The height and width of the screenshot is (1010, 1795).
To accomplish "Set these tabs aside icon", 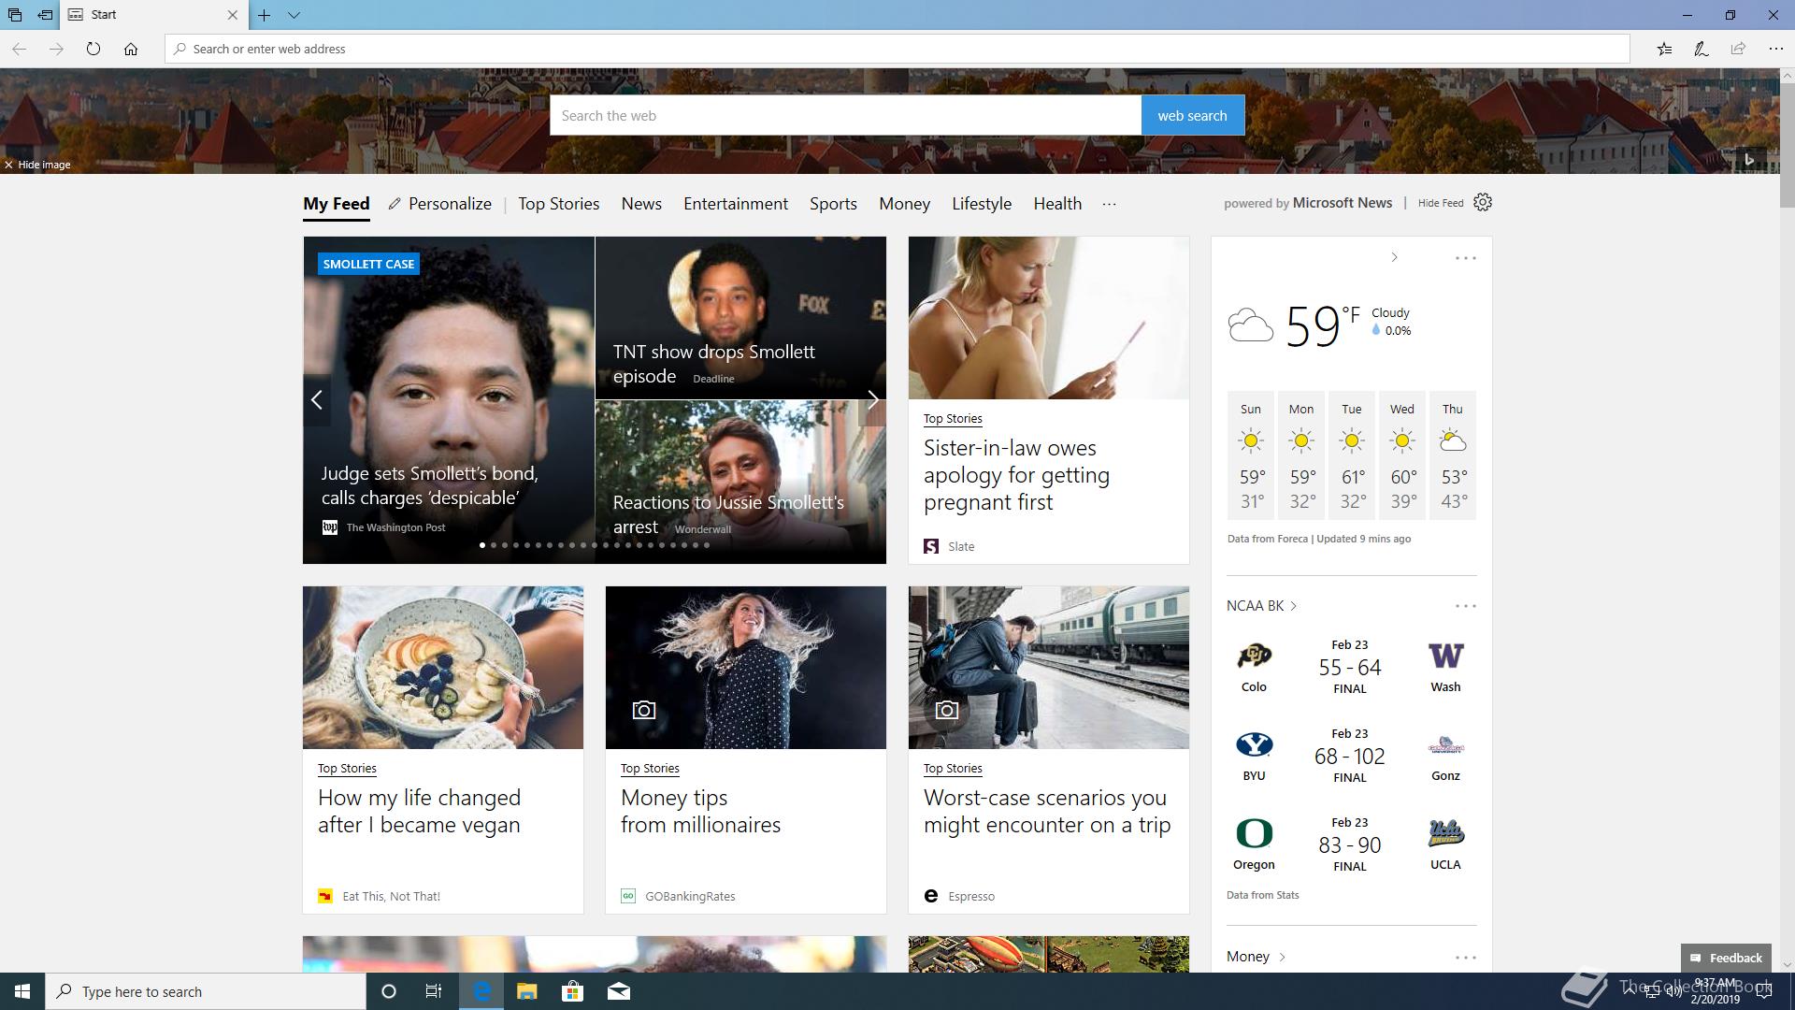I will click(x=45, y=15).
